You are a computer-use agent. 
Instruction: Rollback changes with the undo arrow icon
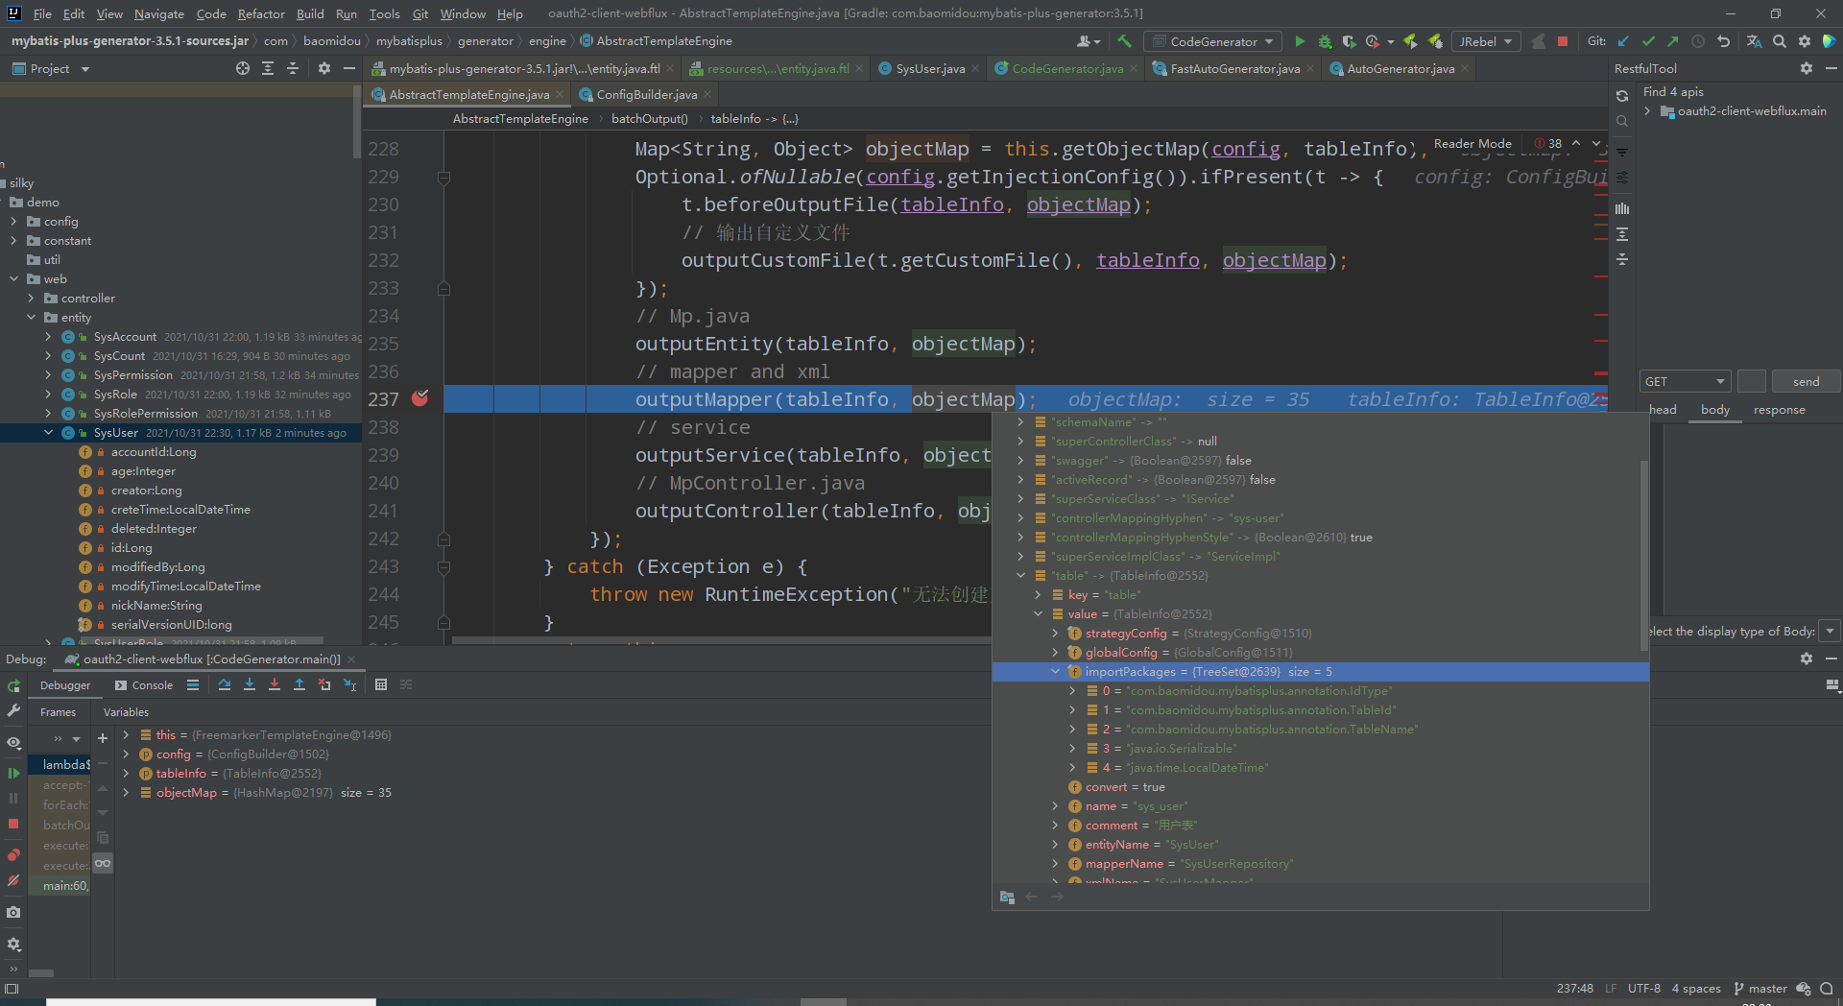tap(1723, 41)
